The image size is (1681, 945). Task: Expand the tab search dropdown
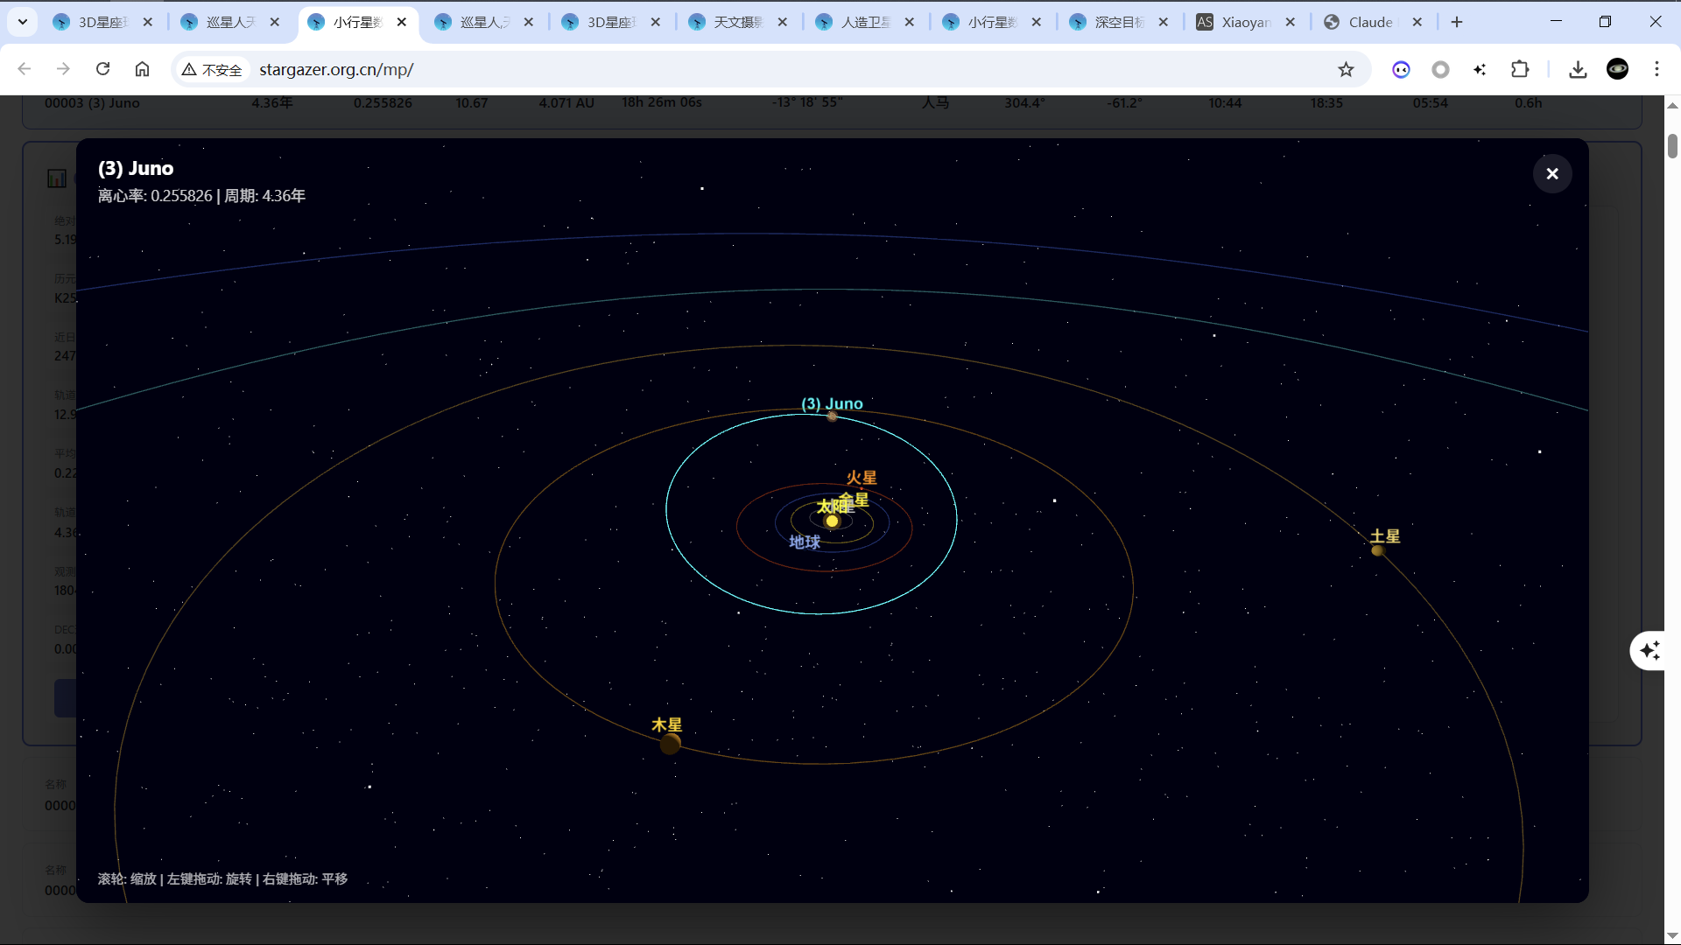click(23, 22)
